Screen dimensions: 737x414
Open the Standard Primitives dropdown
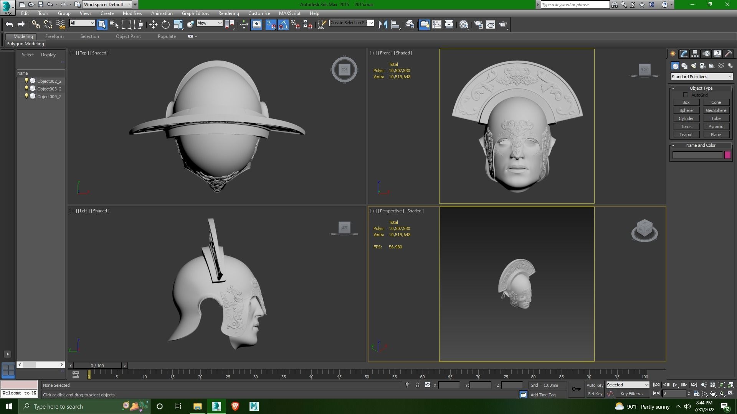(x=701, y=77)
